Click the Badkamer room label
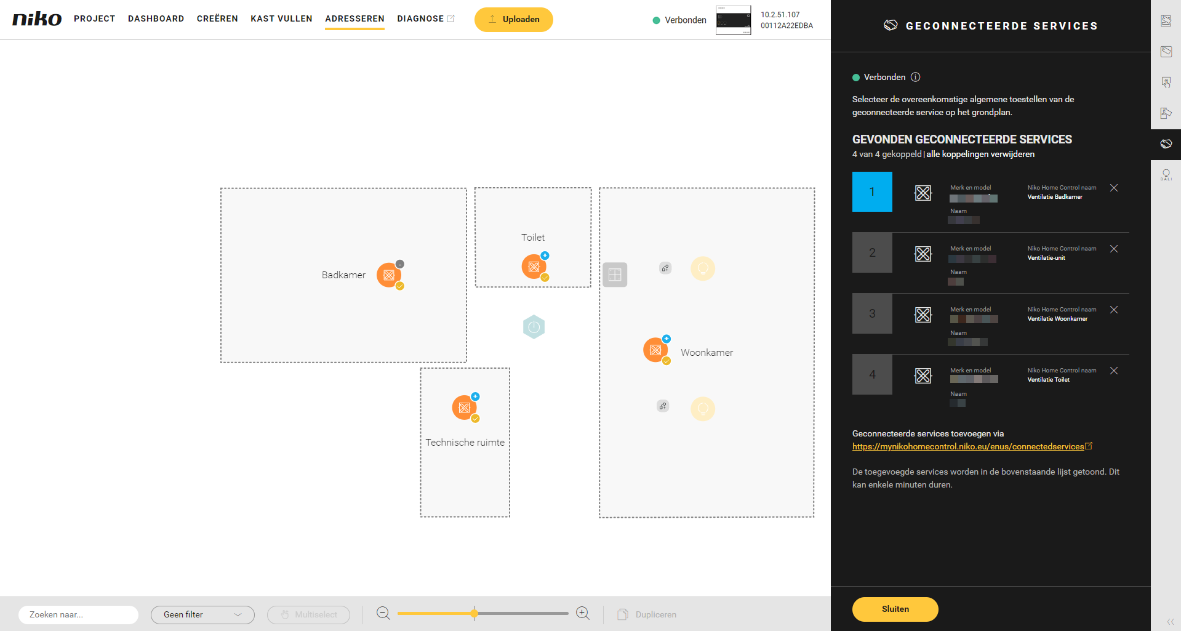The height and width of the screenshot is (631, 1181). click(343, 275)
